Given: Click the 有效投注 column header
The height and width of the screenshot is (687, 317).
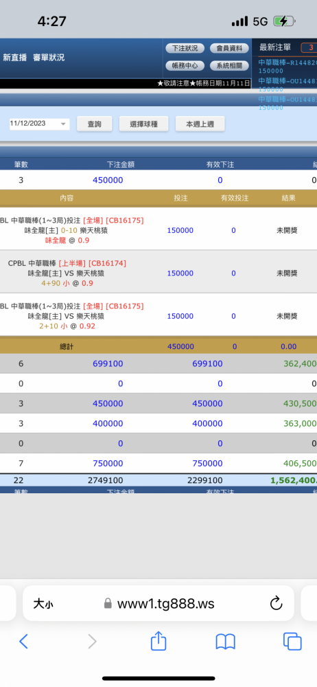Looking at the screenshot, I should (234, 198).
